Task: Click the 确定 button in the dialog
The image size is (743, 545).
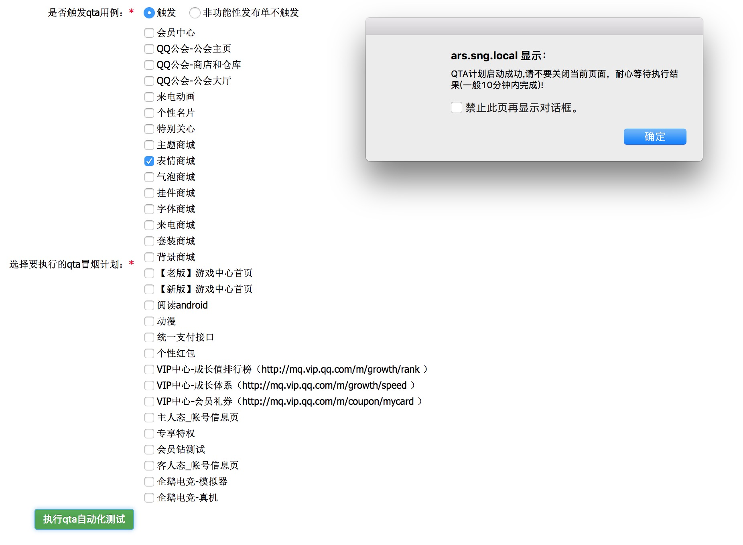Action: [x=654, y=136]
